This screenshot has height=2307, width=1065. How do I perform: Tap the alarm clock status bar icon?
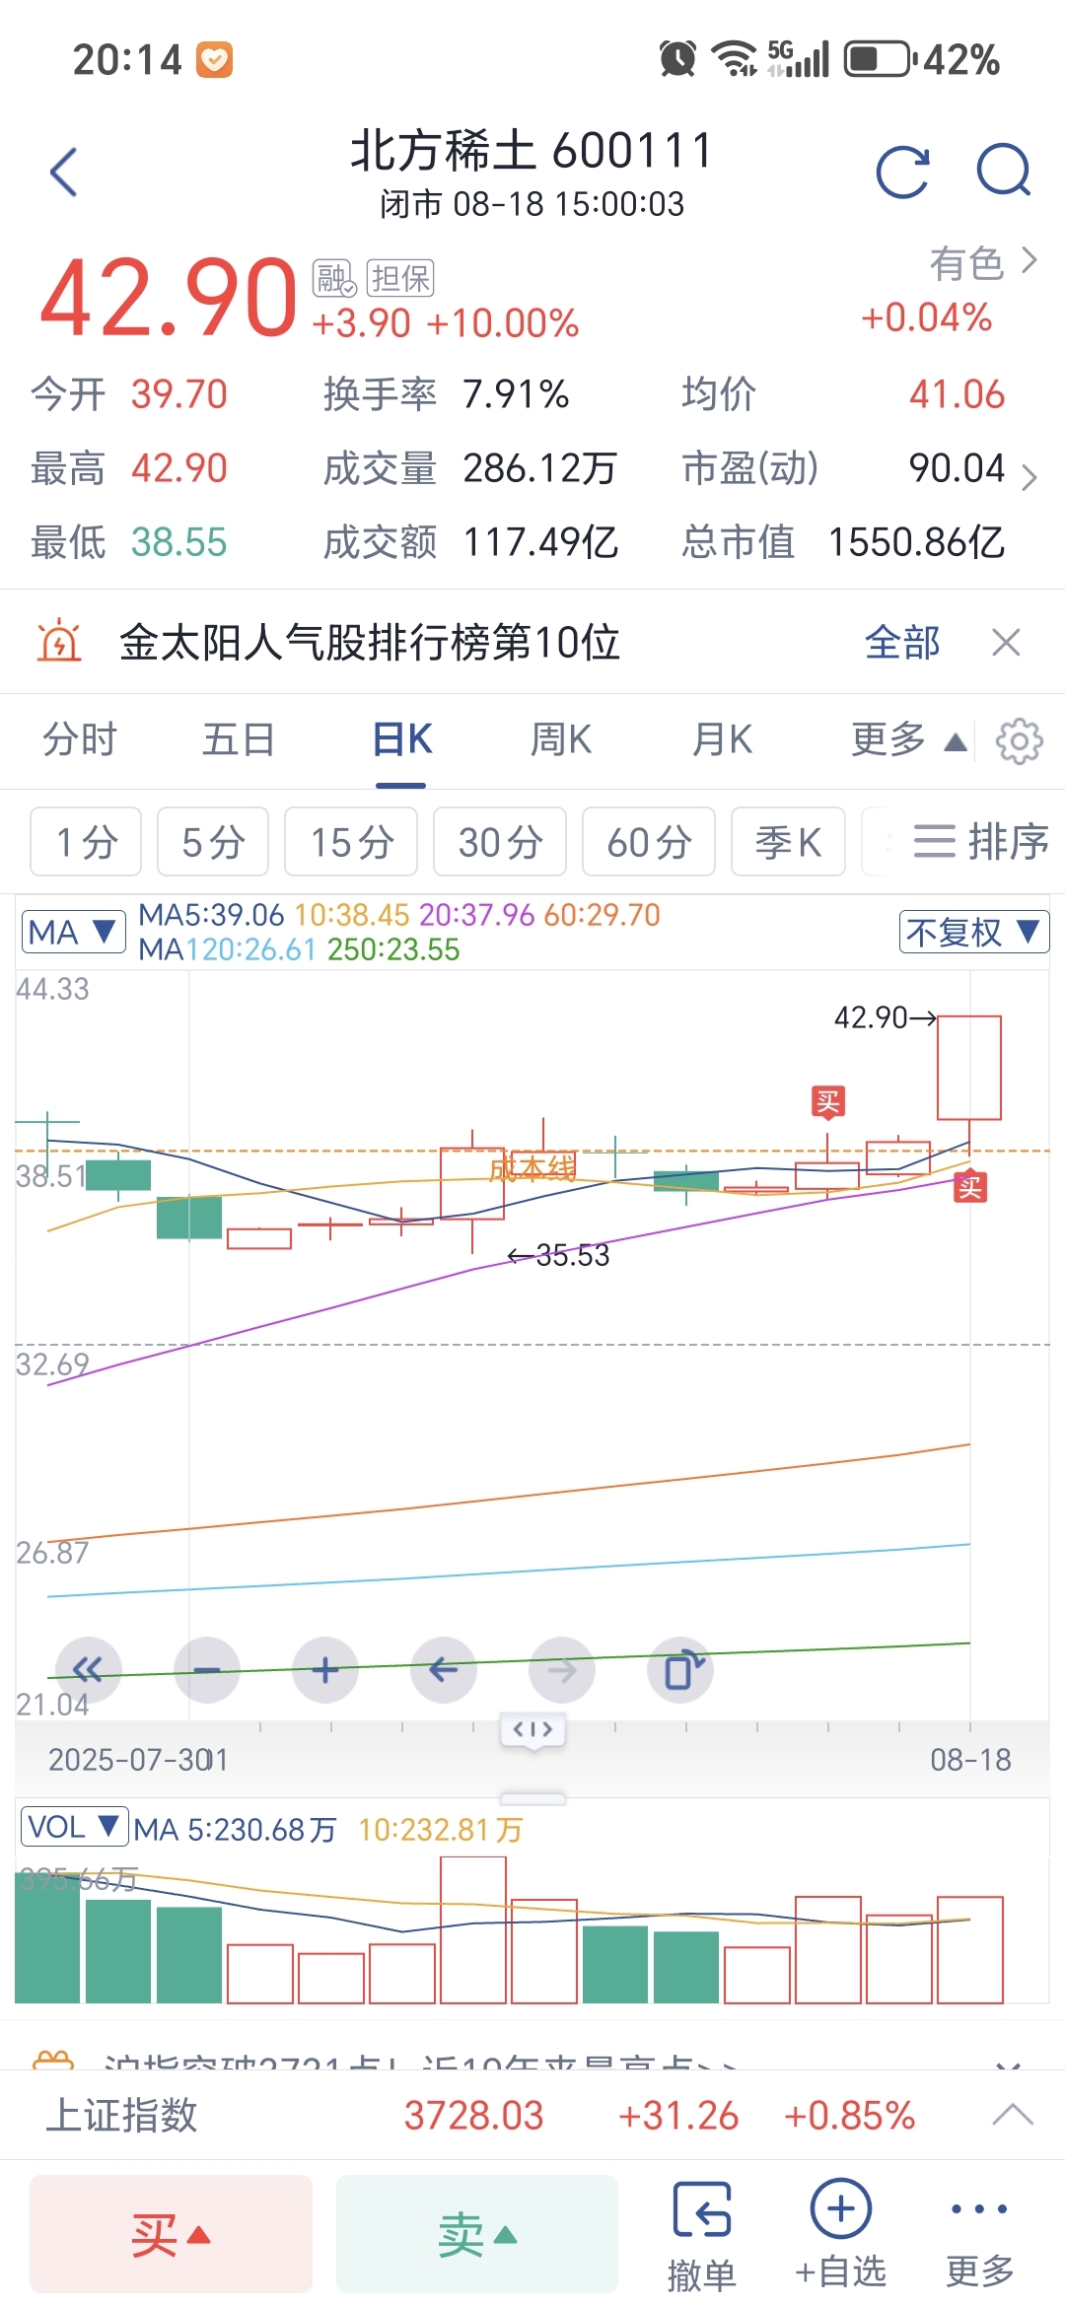[x=677, y=59]
